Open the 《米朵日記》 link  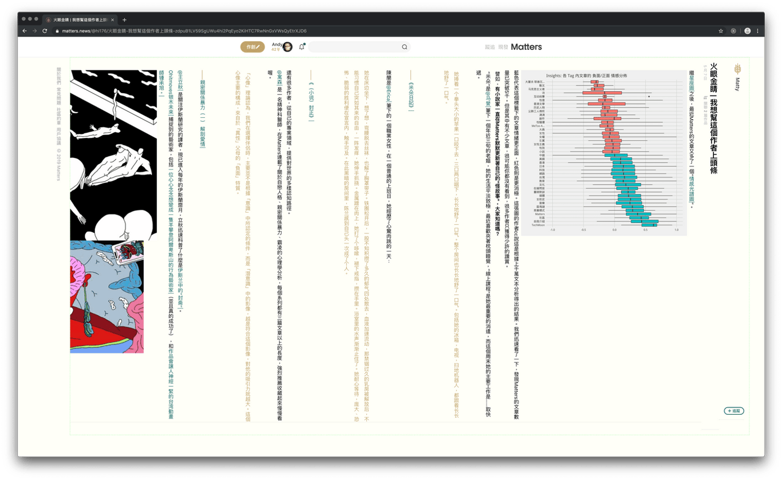coord(410,96)
